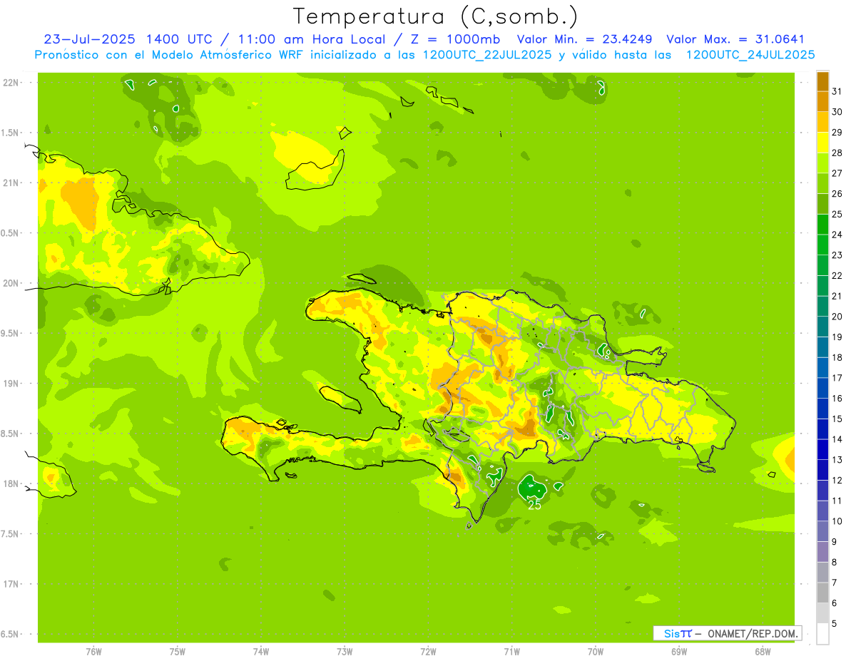Click the legend value '25'

(x=837, y=214)
